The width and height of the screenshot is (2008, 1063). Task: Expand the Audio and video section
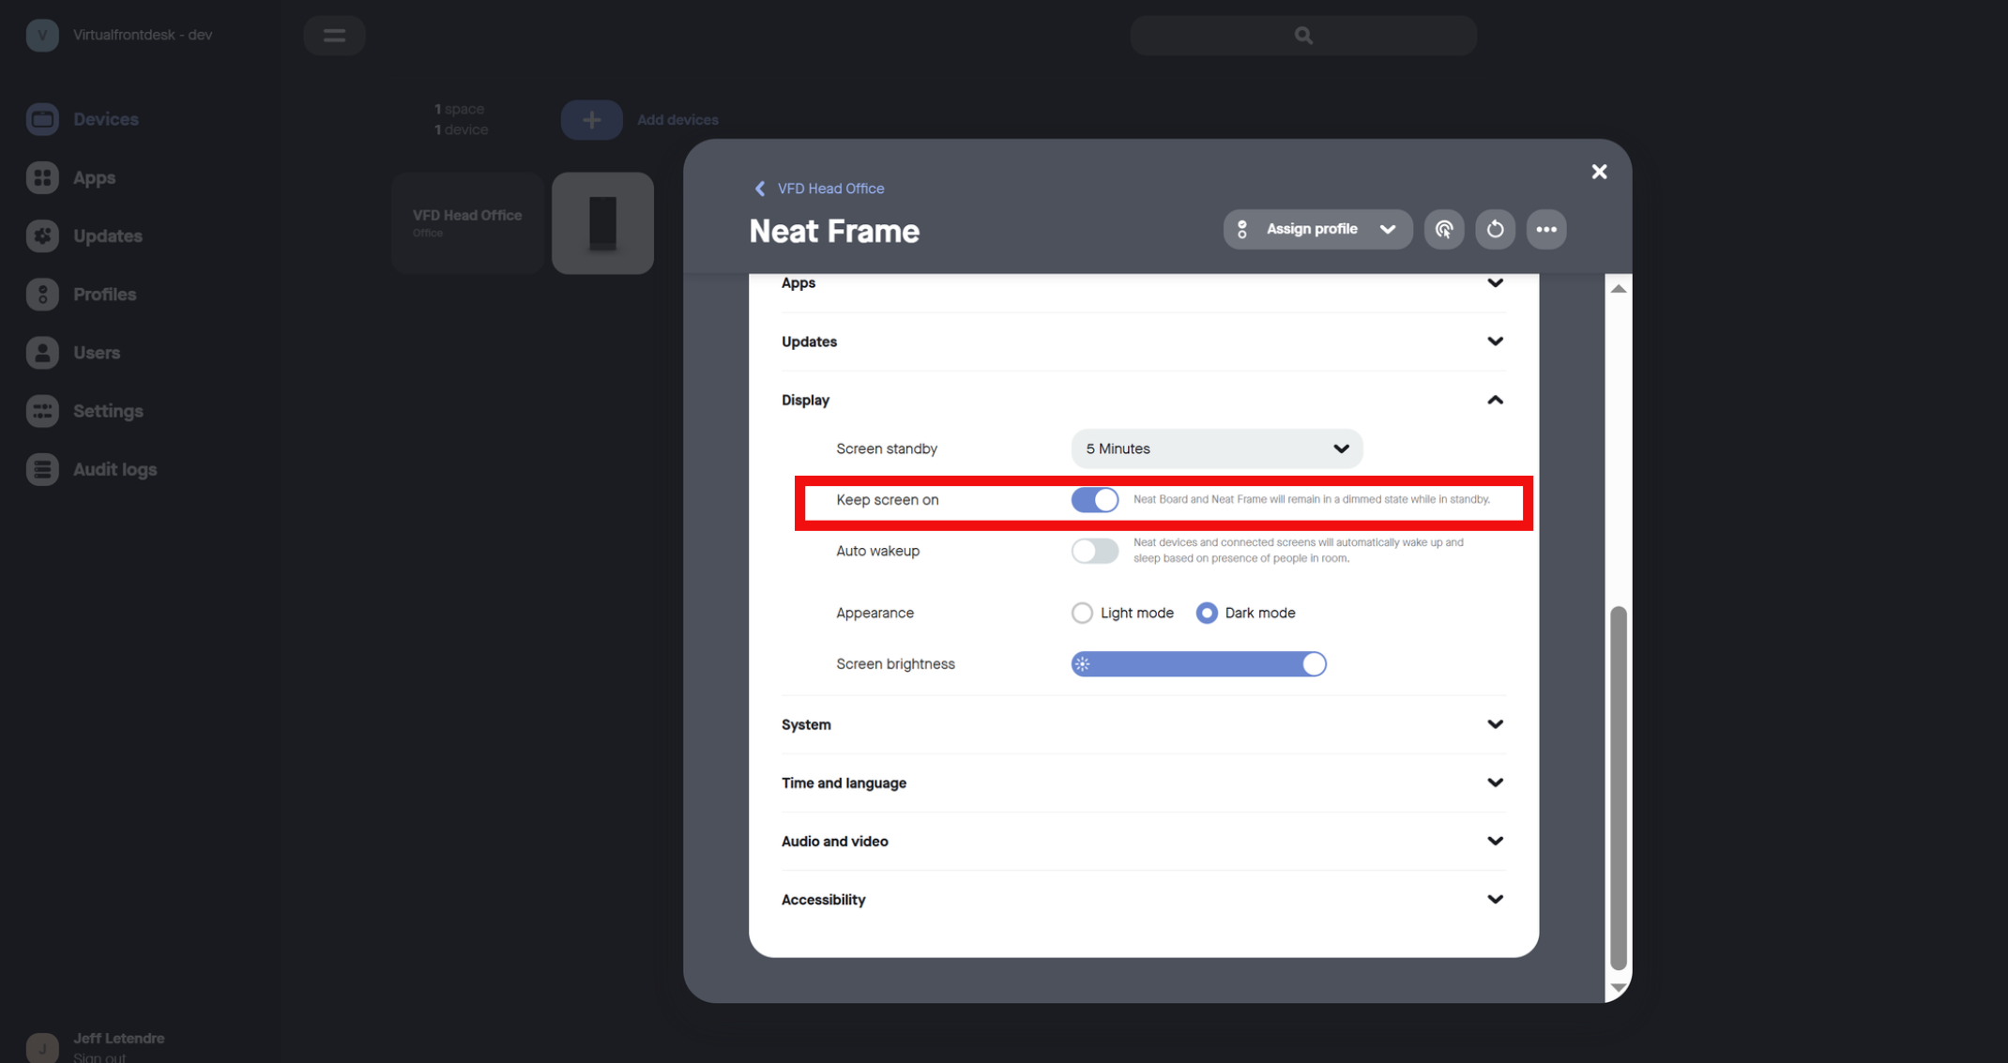click(x=1494, y=841)
